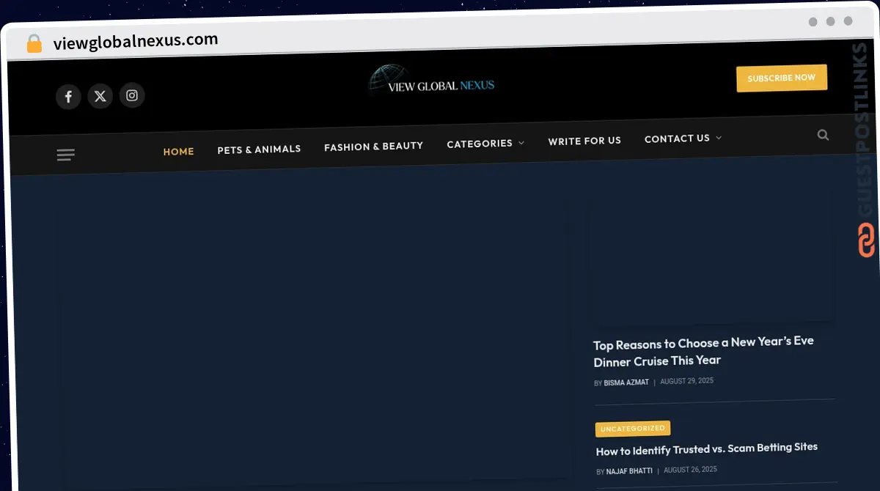The width and height of the screenshot is (880, 491).
Task: Open the Write For Us page
Action: pos(584,141)
